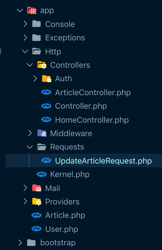The width and height of the screenshot is (162, 250).
Task: Click the open Requests folder icon
Action: point(42,147)
